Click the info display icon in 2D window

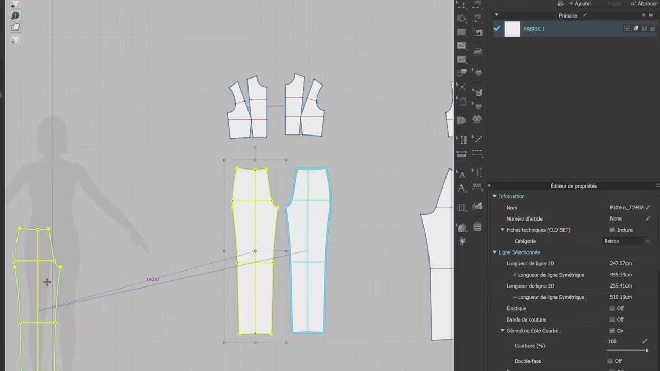(15, 16)
